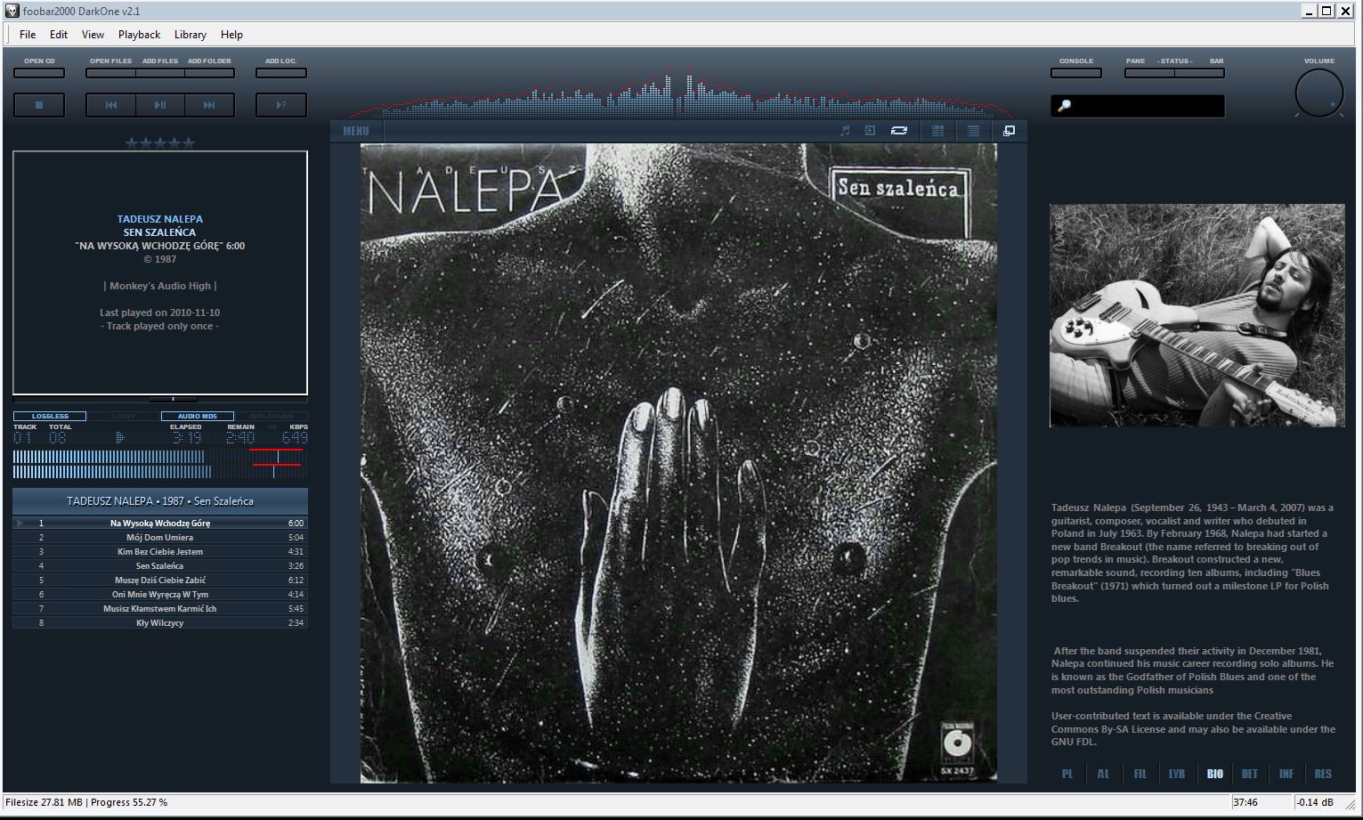Play a random track button
The height and width of the screenshot is (820, 1363).
281,105
